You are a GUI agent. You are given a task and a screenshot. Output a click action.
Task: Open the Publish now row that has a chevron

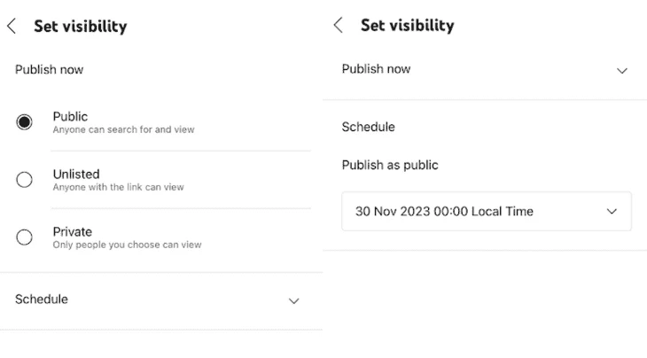pos(485,69)
